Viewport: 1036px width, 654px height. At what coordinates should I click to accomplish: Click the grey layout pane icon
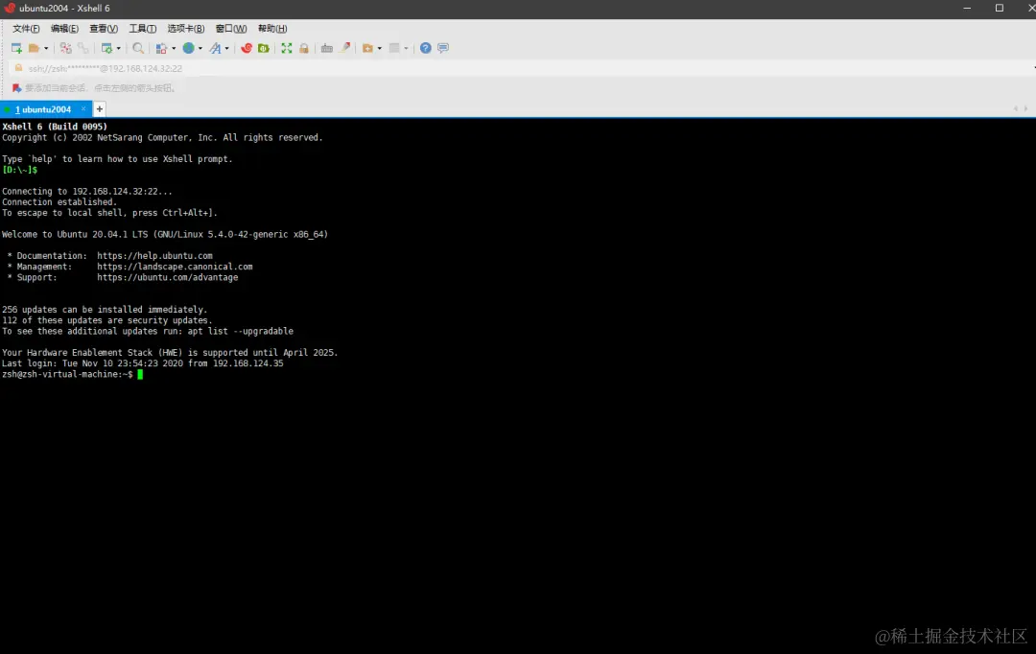tap(394, 48)
